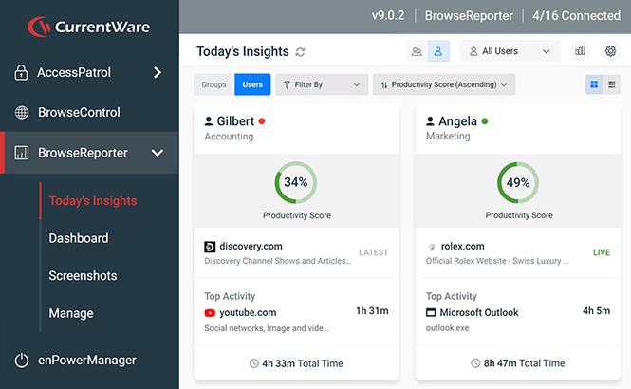Click Accounting under Gilbert
This screenshot has height=389, width=631.
[x=229, y=137]
